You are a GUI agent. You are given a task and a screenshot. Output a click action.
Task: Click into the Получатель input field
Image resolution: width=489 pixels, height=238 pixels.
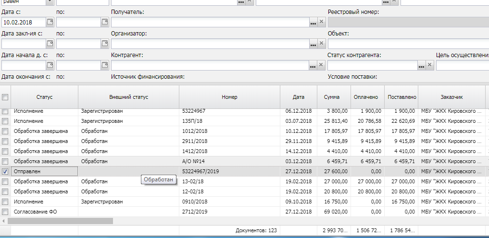pyautogui.click(x=209, y=22)
